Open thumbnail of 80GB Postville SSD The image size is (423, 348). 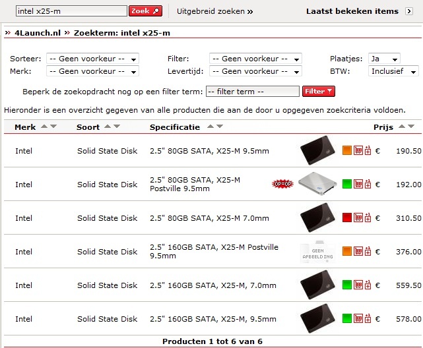[x=318, y=184]
